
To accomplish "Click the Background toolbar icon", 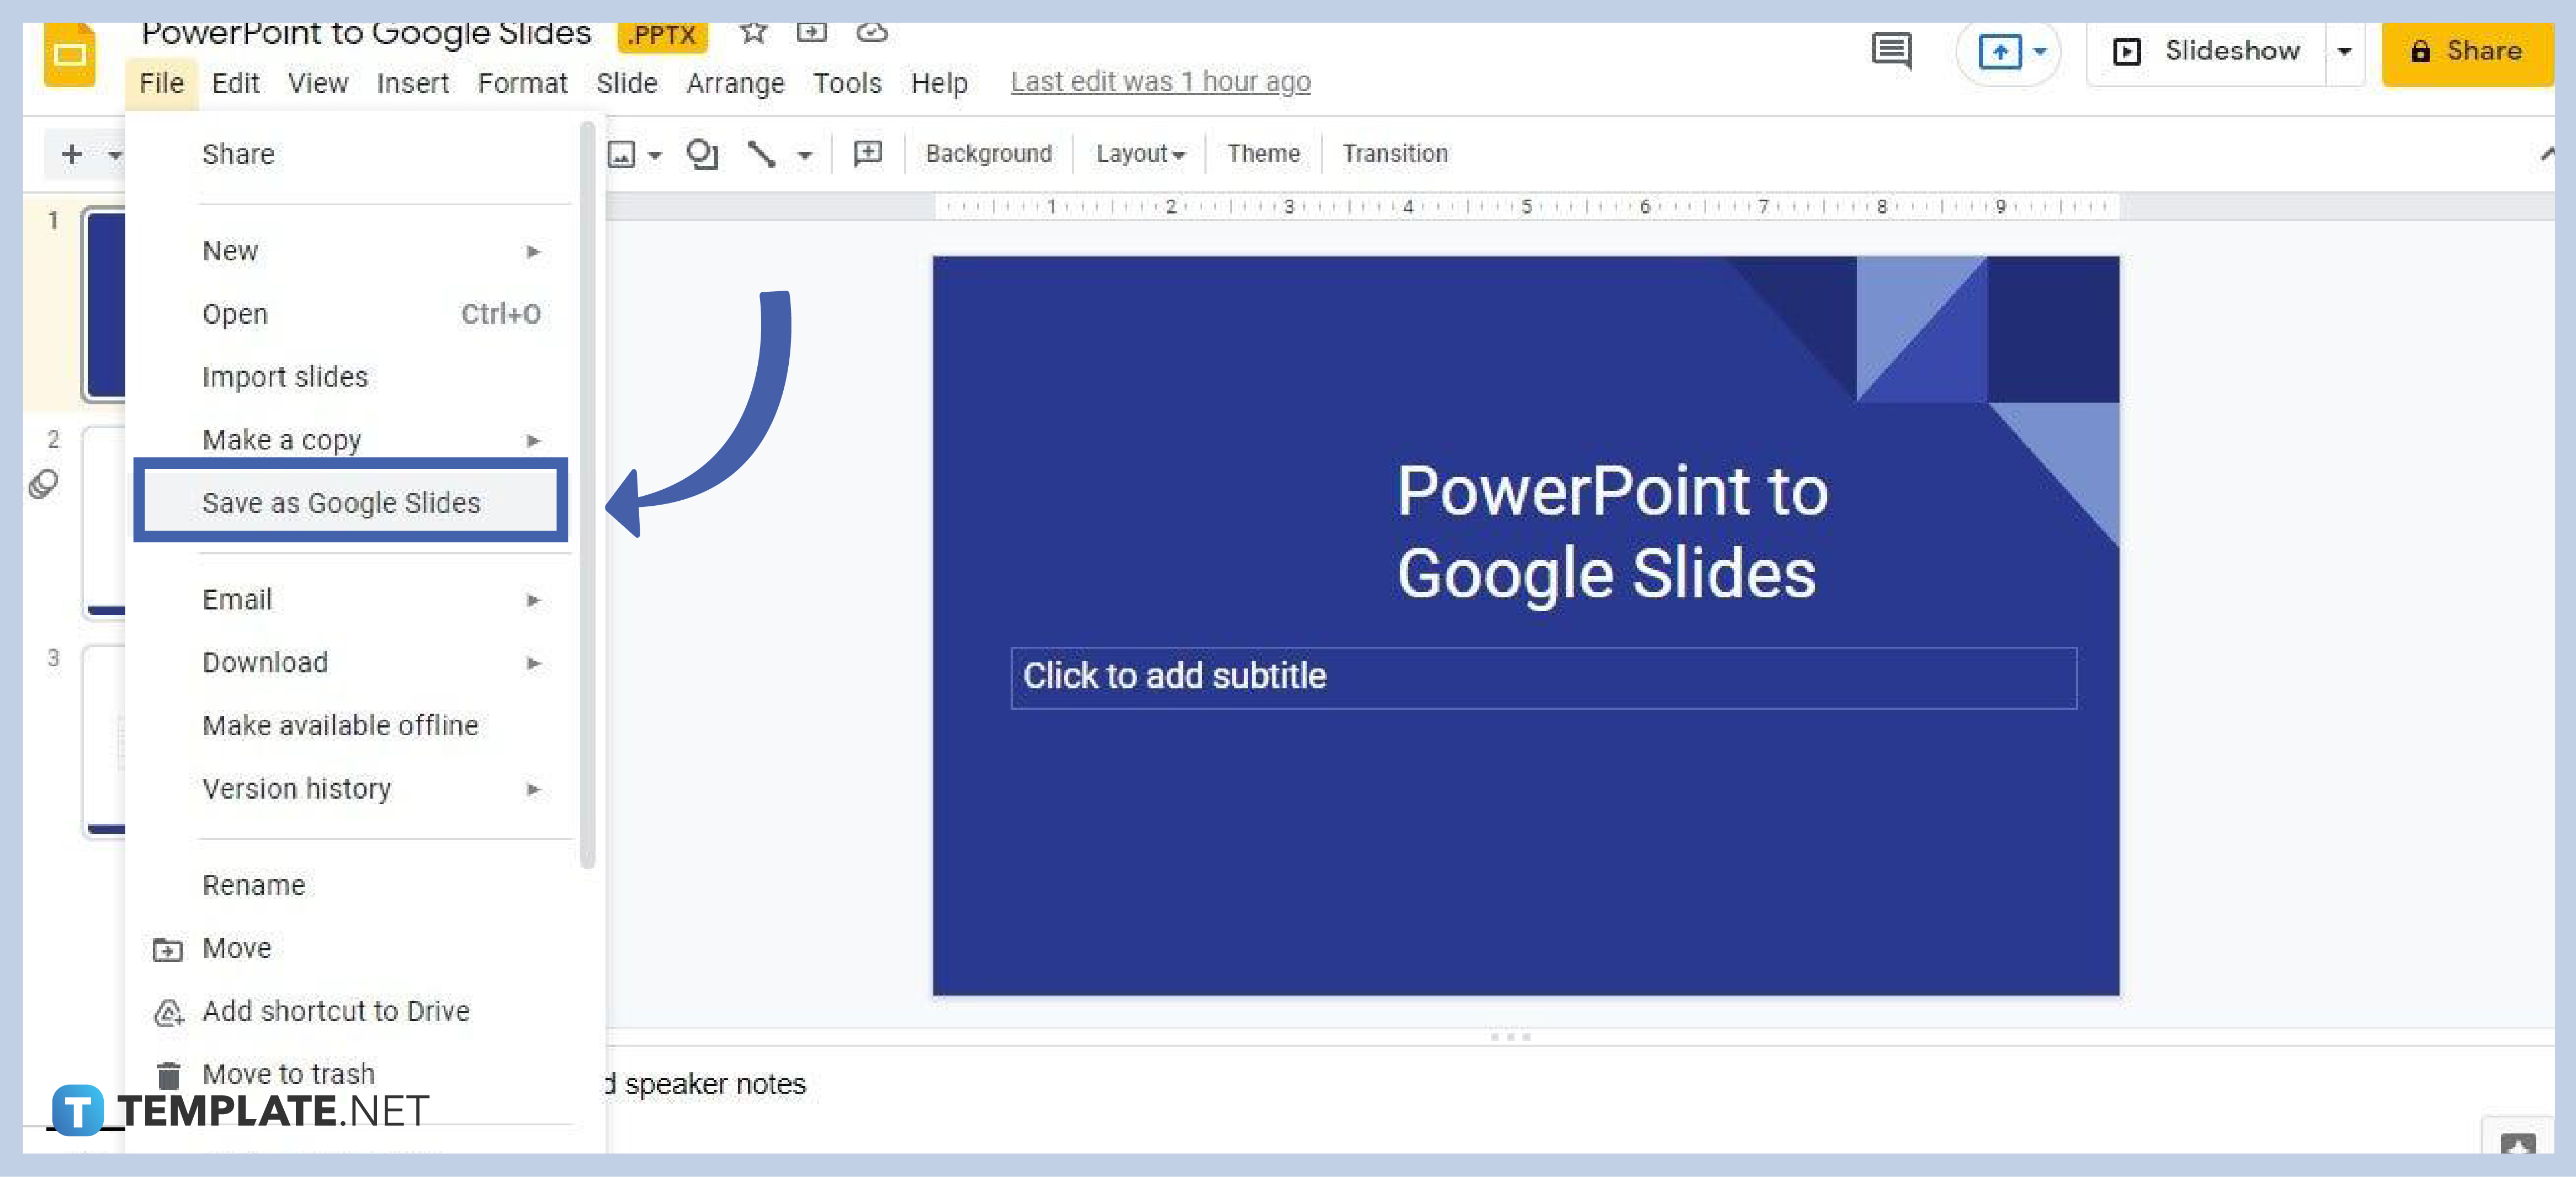I will pos(987,153).
